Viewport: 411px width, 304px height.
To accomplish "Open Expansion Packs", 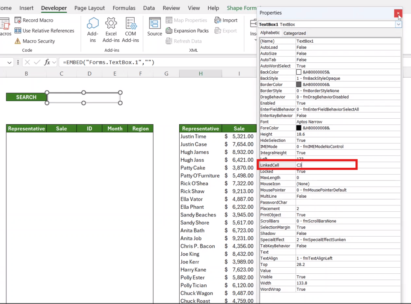I will tap(187, 31).
